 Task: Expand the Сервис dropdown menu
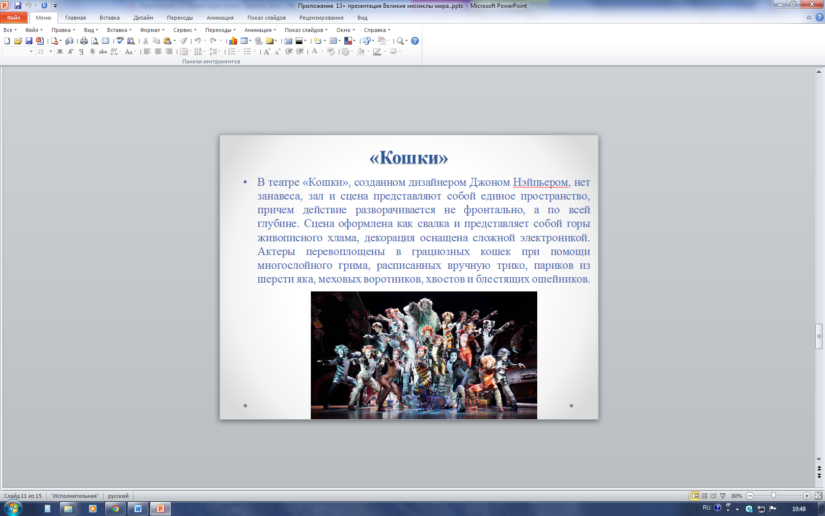(185, 30)
